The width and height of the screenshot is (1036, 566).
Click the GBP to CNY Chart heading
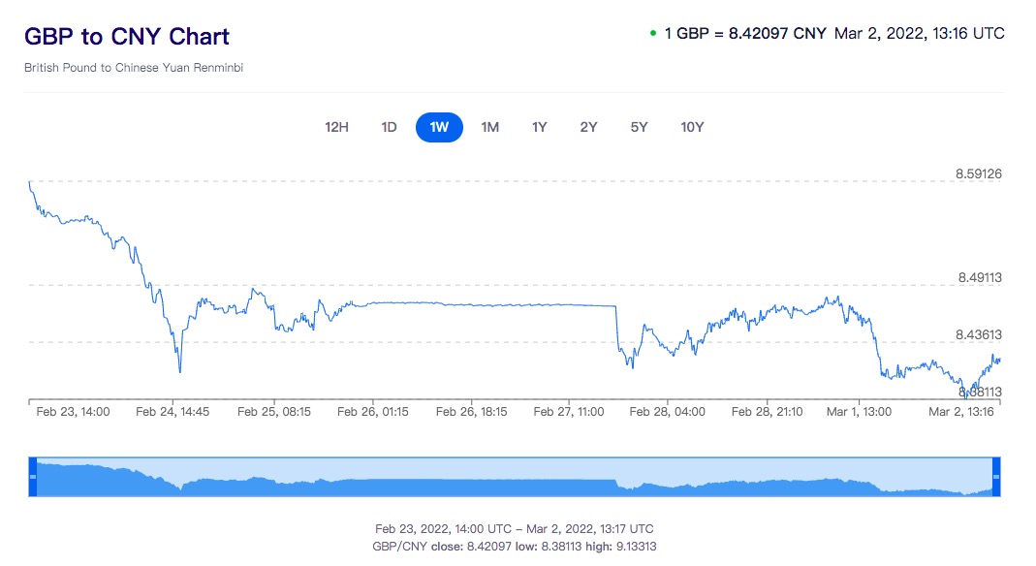tap(127, 37)
